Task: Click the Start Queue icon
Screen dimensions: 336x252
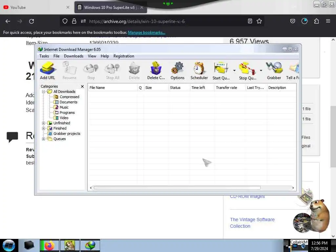Action: click(x=221, y=70)
